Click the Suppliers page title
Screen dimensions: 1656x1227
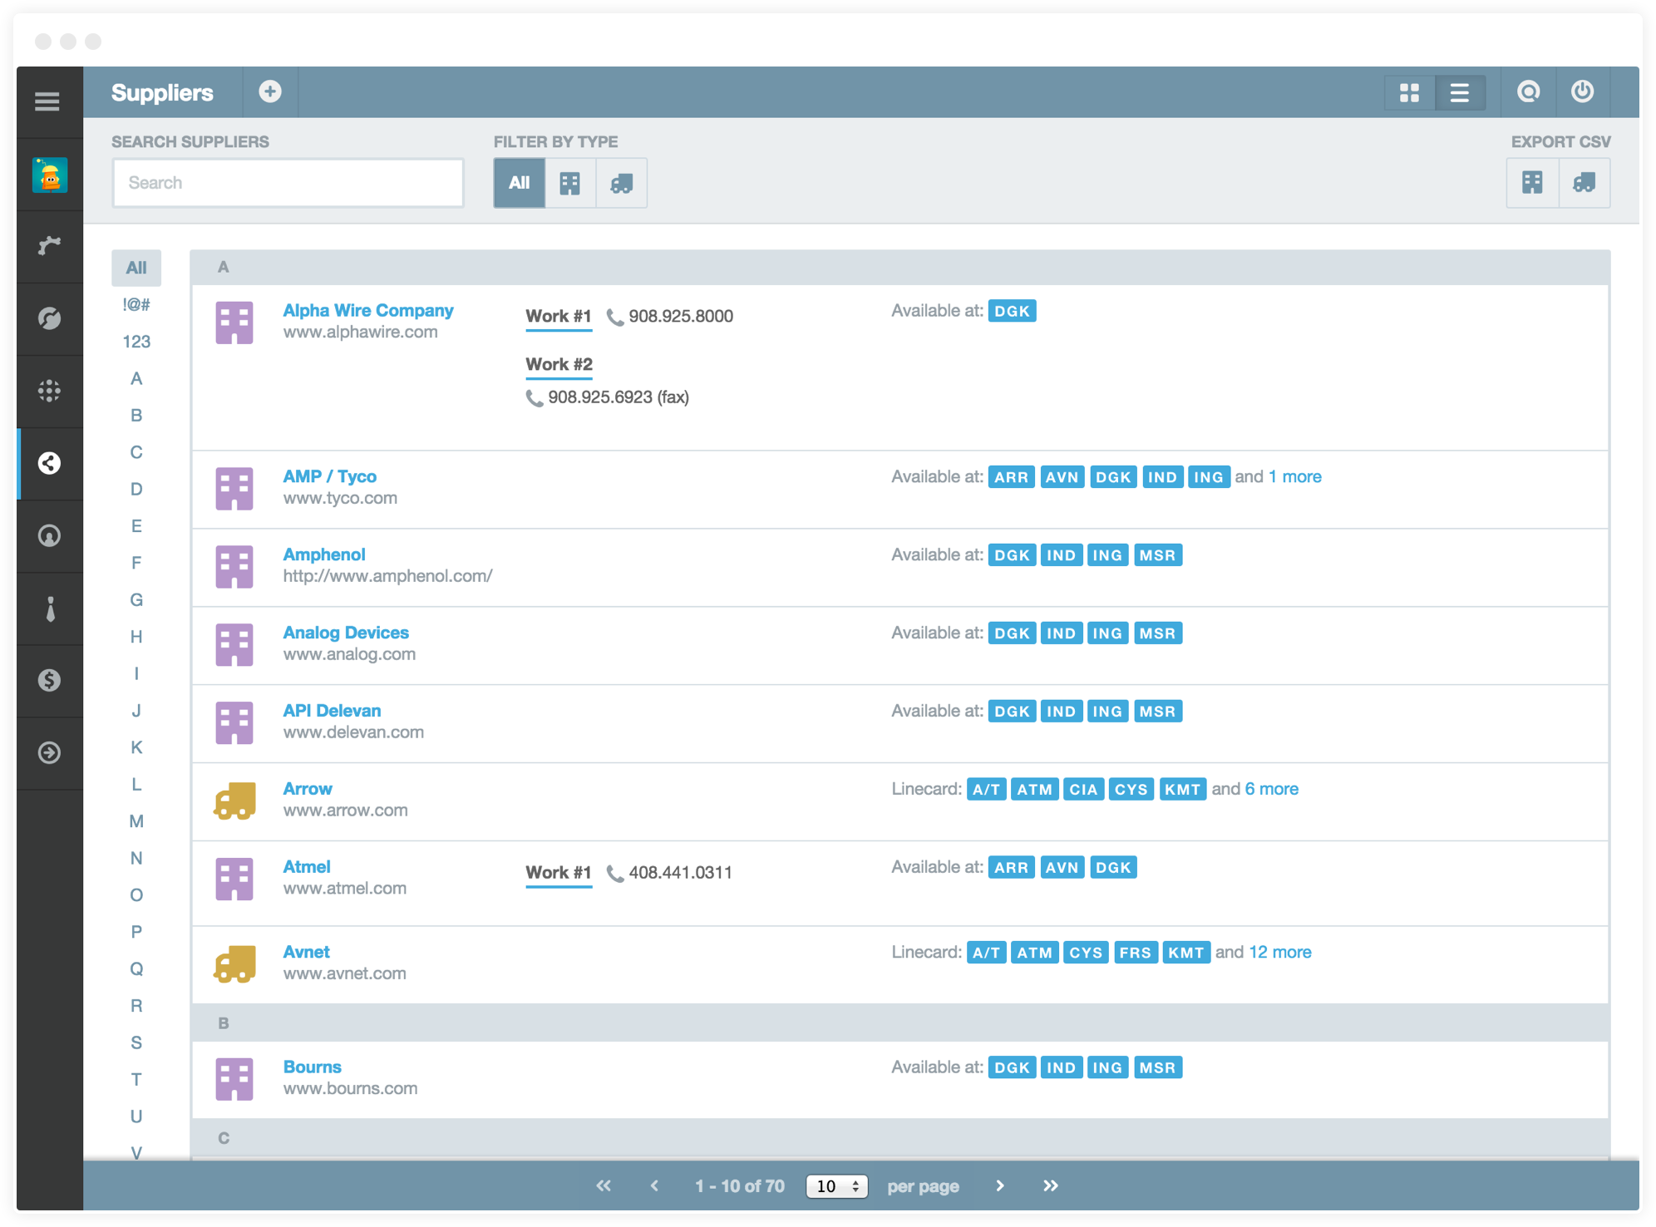[x=162, y=92]
